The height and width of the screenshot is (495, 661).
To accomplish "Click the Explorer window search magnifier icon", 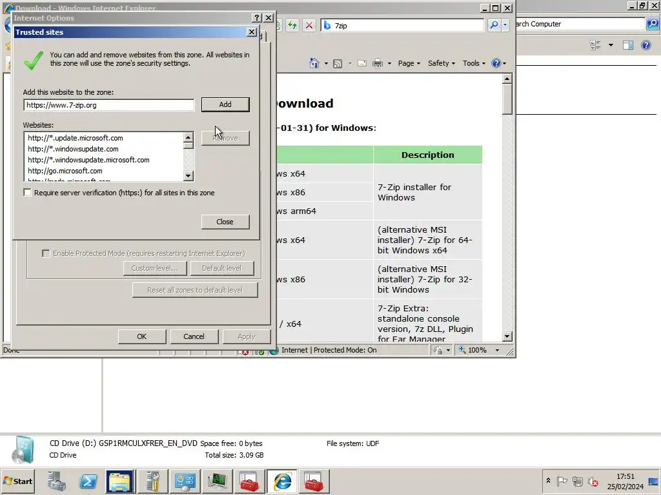I will (653, 24).
